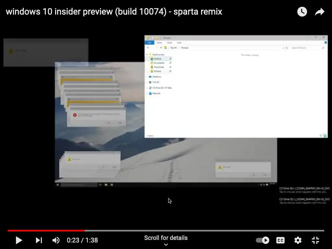Toggle closed captions CC button

coord(280,240)
